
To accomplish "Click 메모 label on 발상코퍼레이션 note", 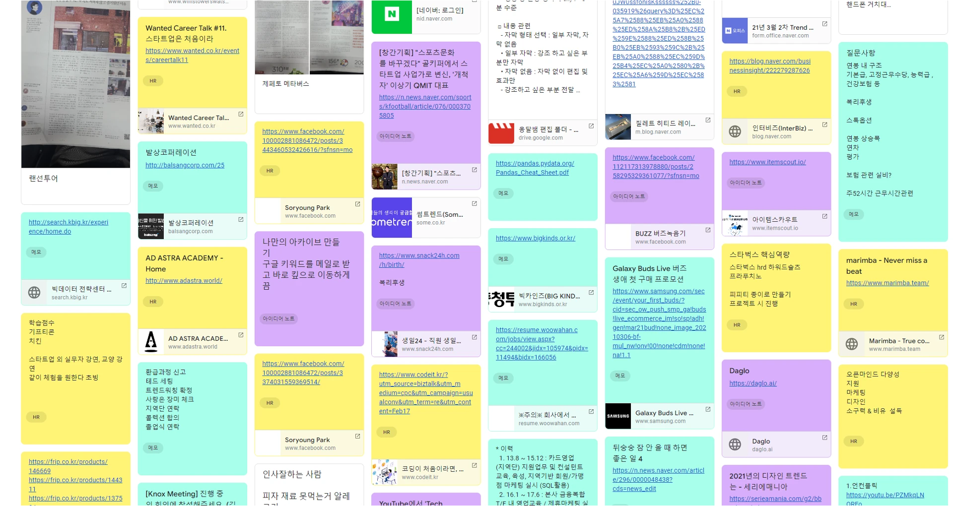I will (x=153, y=186).
